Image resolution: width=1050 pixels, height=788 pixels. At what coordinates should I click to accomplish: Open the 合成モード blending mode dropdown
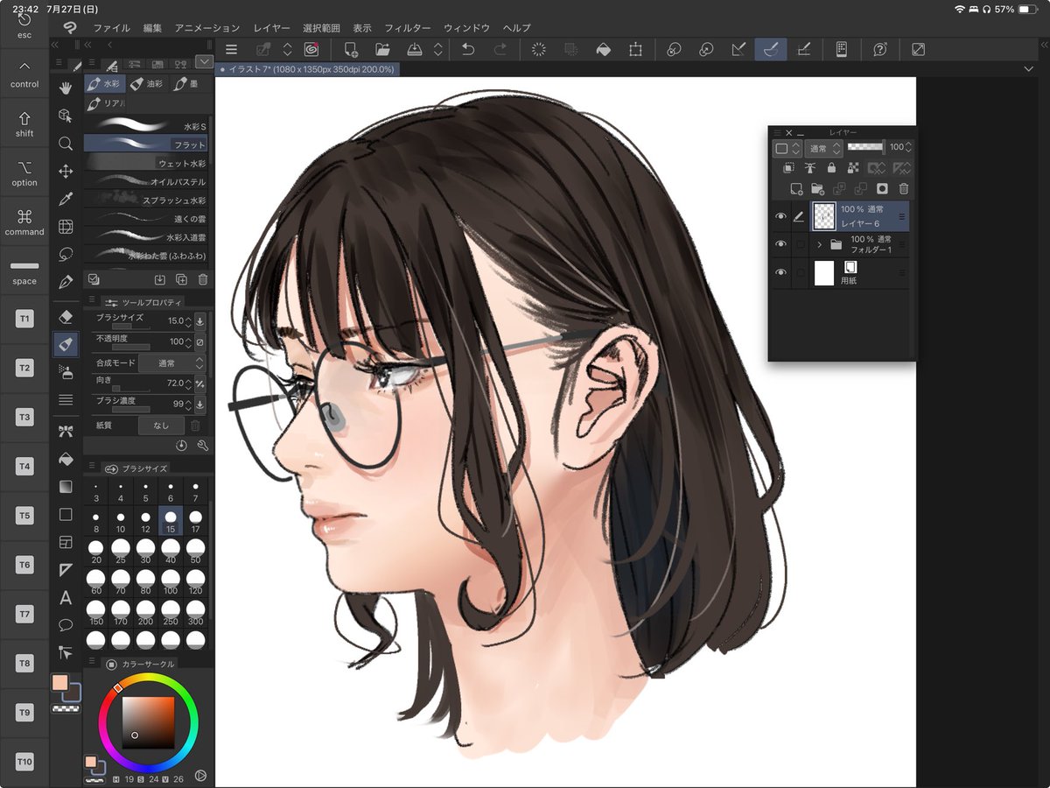coord(171,362)
